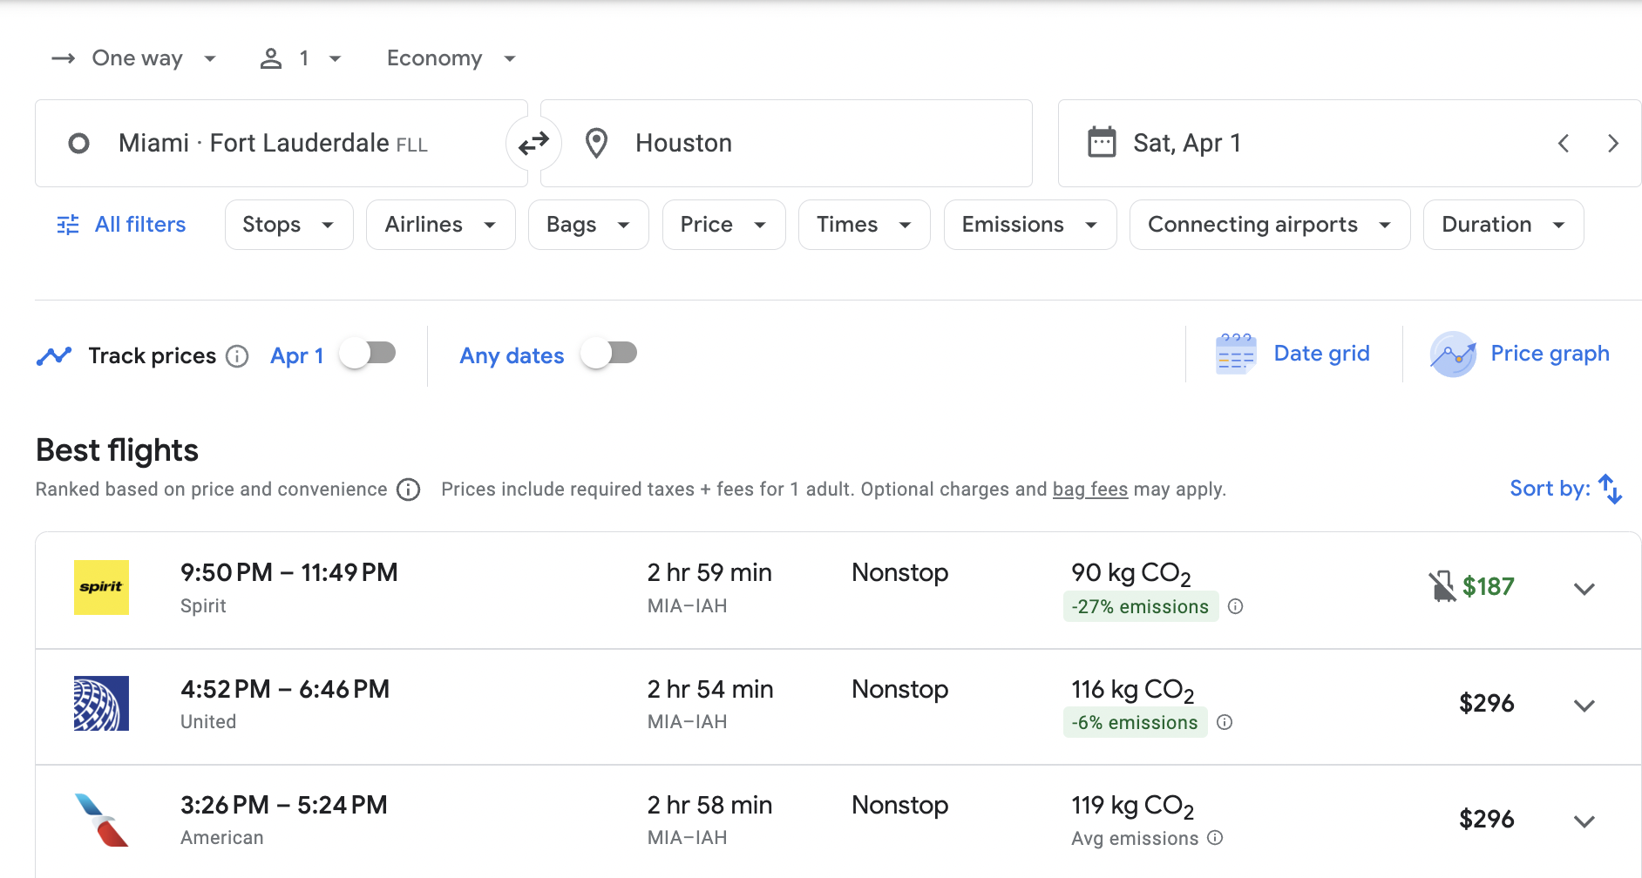Screen dimensions: 1642x878
Task: Enable Any dates price tracking
Action: (608, 354)
